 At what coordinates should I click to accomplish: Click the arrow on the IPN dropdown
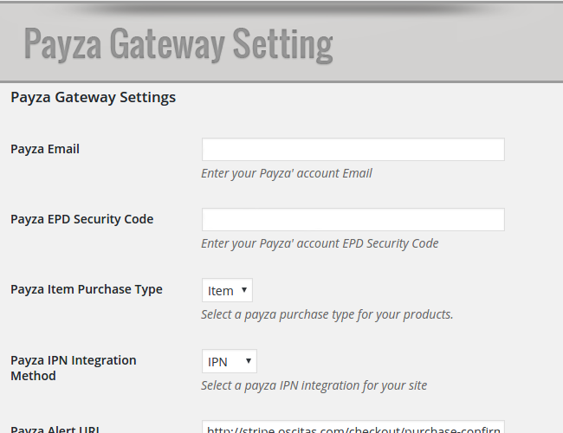point(249,361)
